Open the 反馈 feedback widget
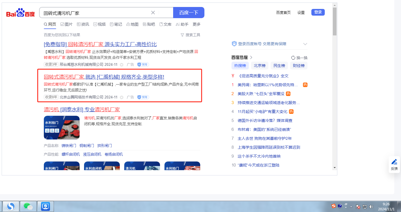Image resolution: width=401 pixels, height=212 pixels. coord(394,165)
